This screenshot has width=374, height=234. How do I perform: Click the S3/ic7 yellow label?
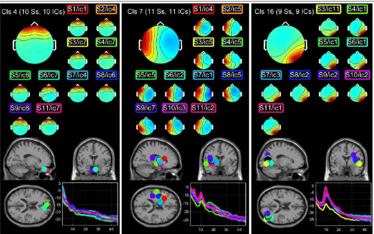click(x=77, y=42)
